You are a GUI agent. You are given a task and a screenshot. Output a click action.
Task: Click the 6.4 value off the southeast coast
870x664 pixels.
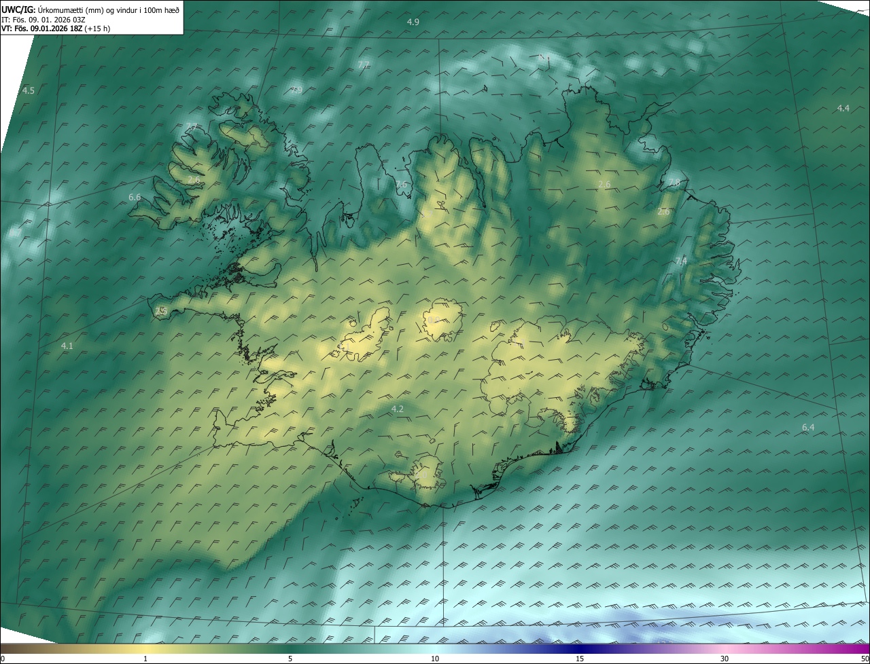[808, 427]
